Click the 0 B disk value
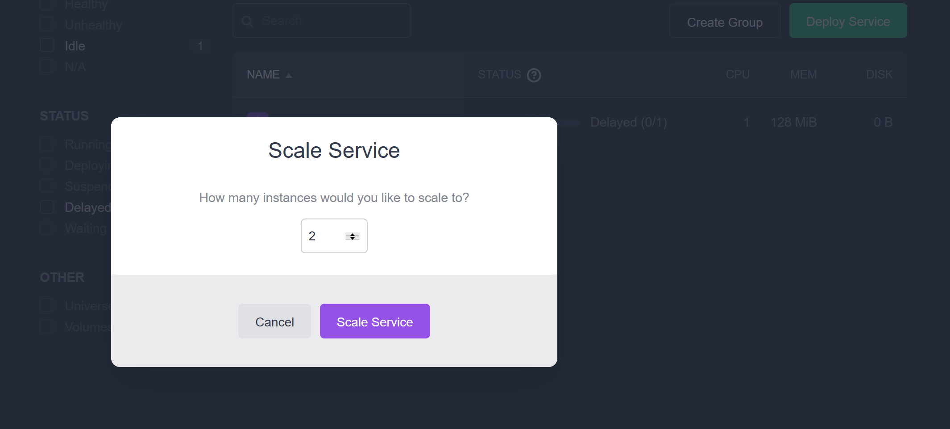Viewport: 950px width, 429px height. tap(883, 122)
